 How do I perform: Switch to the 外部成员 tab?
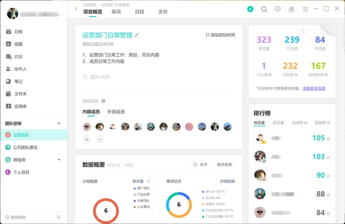pos(116,111)
